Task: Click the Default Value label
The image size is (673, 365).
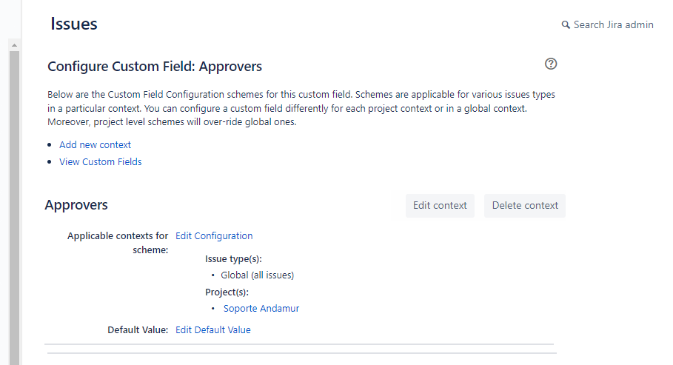Action: click(138, 329)
